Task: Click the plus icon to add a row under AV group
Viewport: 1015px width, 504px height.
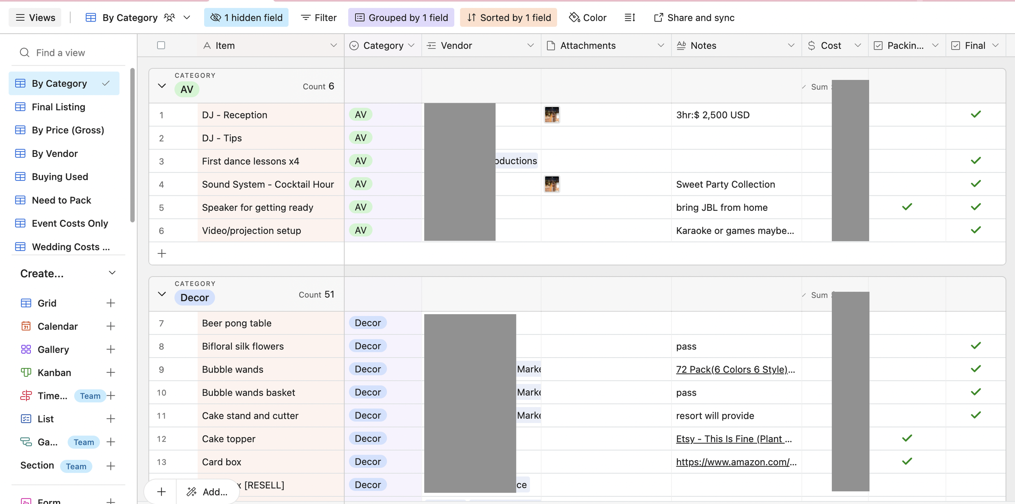Action: pos(162,254)
